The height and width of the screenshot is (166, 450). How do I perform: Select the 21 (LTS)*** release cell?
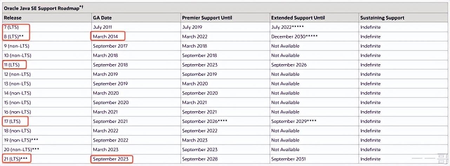click(x=16, y=159)
